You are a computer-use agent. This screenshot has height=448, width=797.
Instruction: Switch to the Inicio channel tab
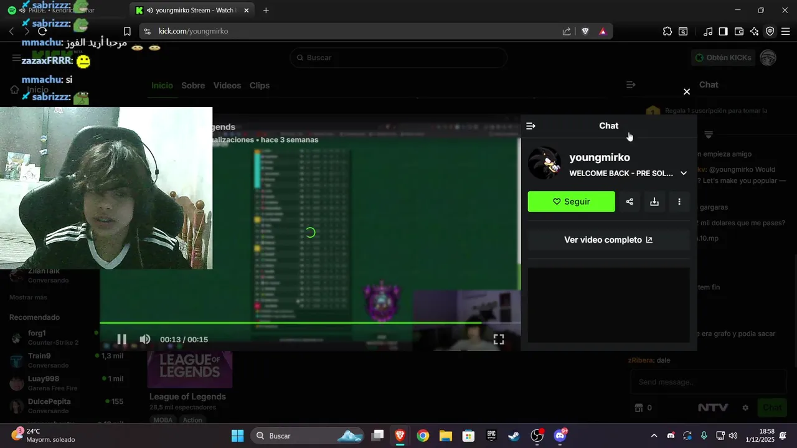tap(162, 85)
